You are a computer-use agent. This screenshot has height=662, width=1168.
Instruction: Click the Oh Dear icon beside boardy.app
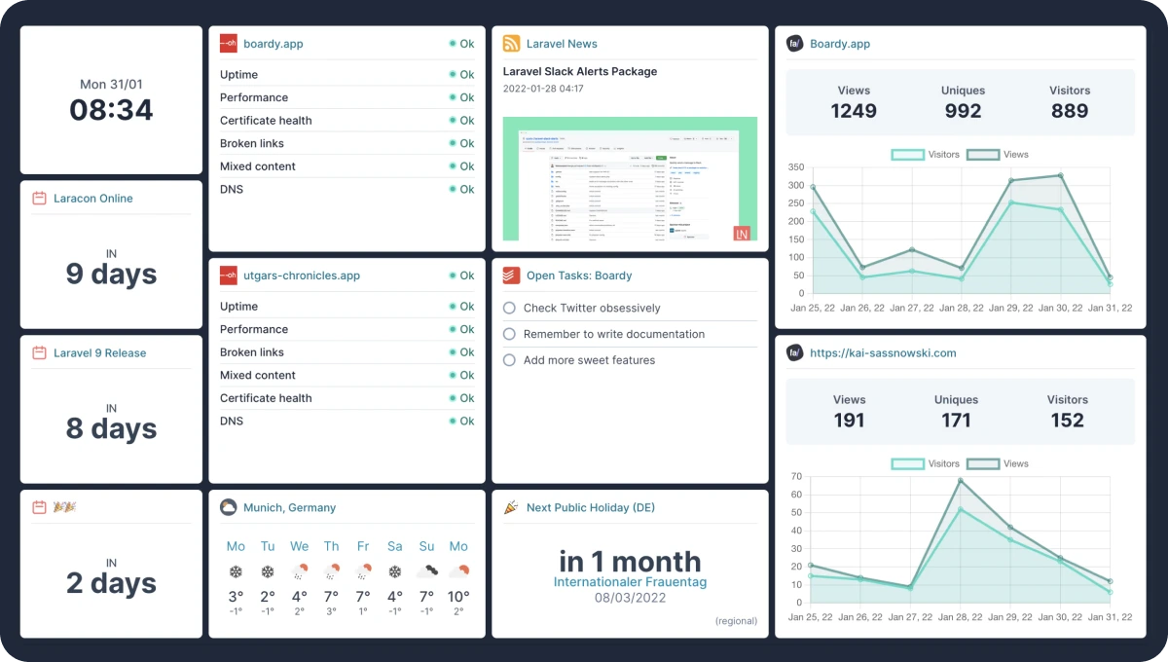229,44
